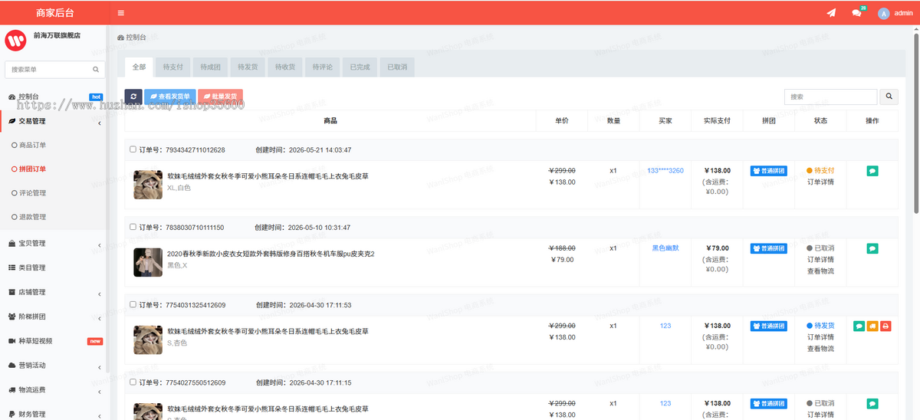Switch to the 待发货 tab
920x420 pixels.
click(247, 67)
